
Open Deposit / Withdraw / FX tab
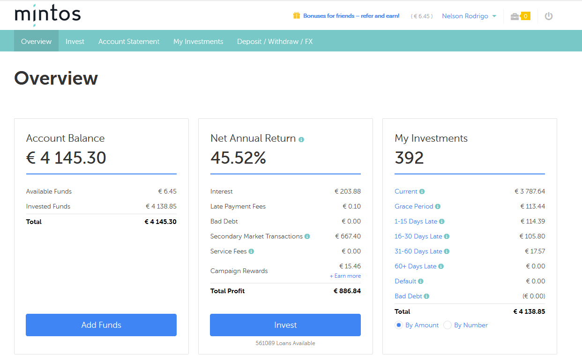(275, 42)
